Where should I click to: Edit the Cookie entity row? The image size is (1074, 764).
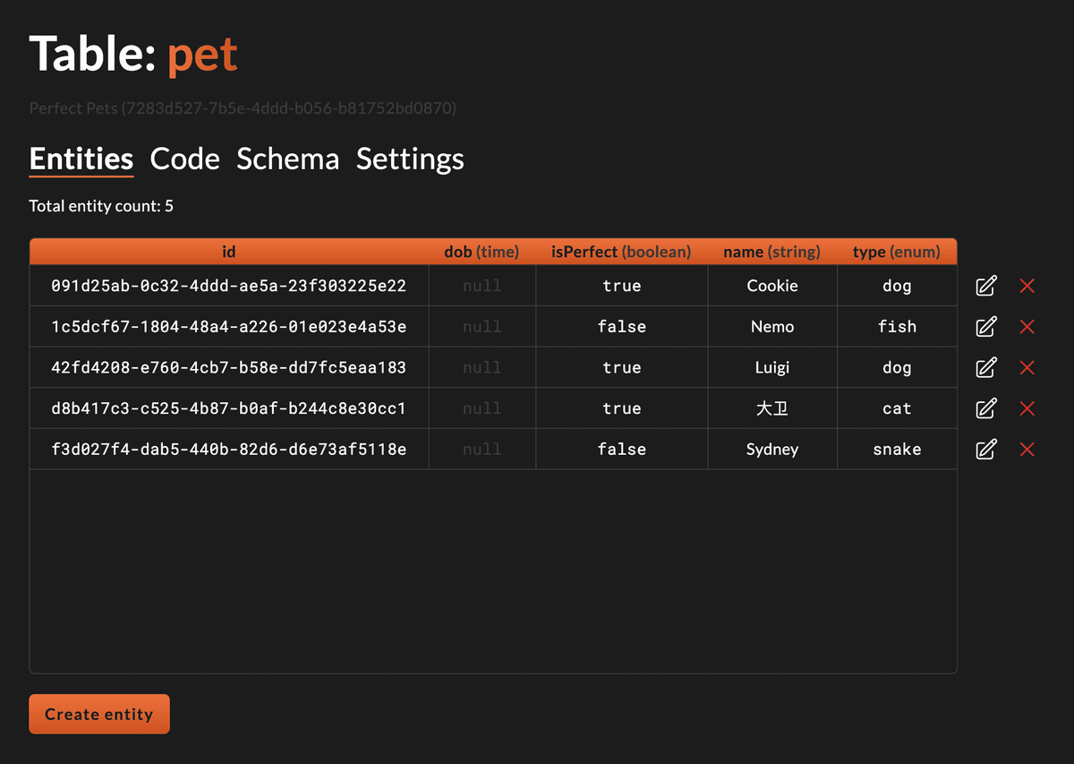pos(985,286)
